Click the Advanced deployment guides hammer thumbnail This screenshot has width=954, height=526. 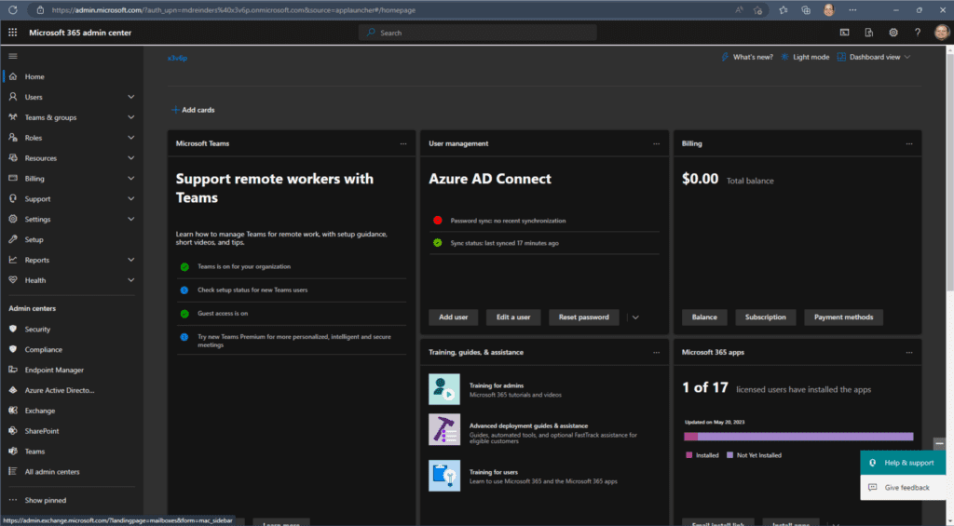coord(444,429)
